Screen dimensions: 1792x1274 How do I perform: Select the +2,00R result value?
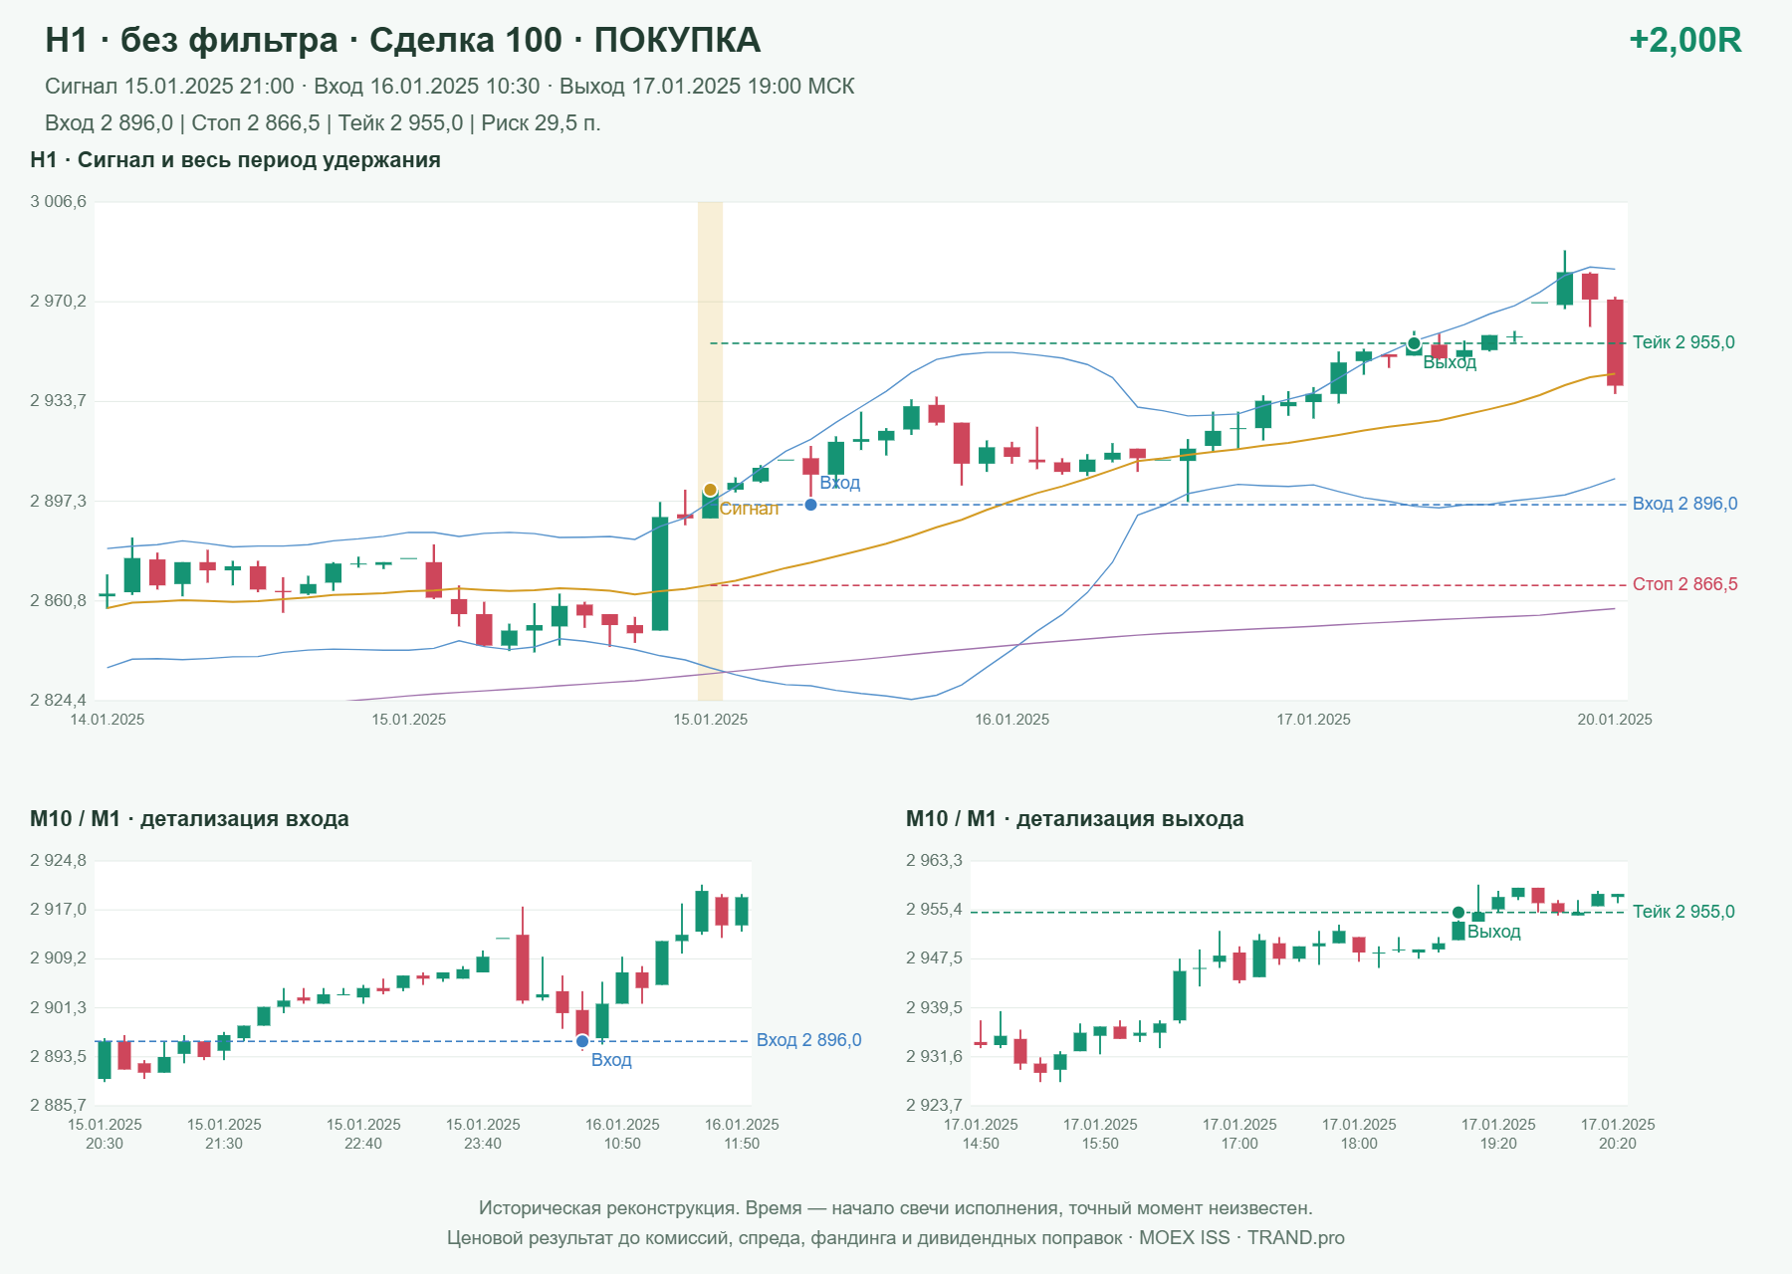tap(1684, 40)
